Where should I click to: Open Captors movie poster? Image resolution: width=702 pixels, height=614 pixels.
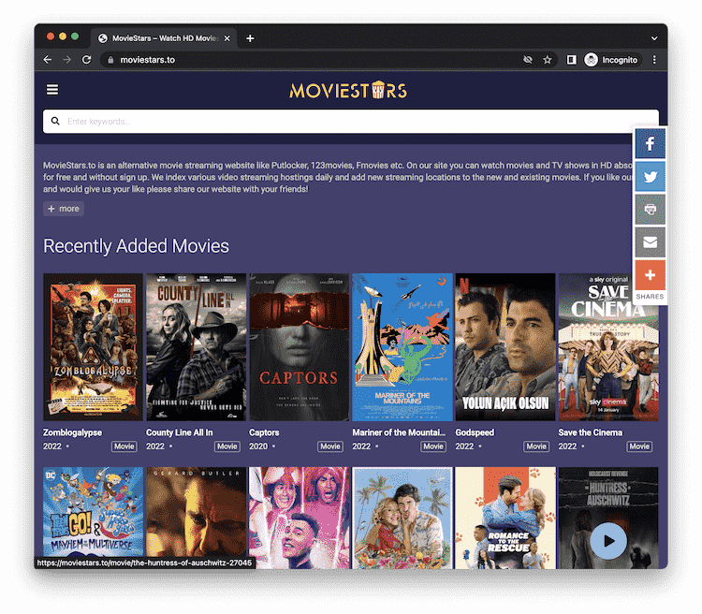pyautogui.click(x=300, y=347)
